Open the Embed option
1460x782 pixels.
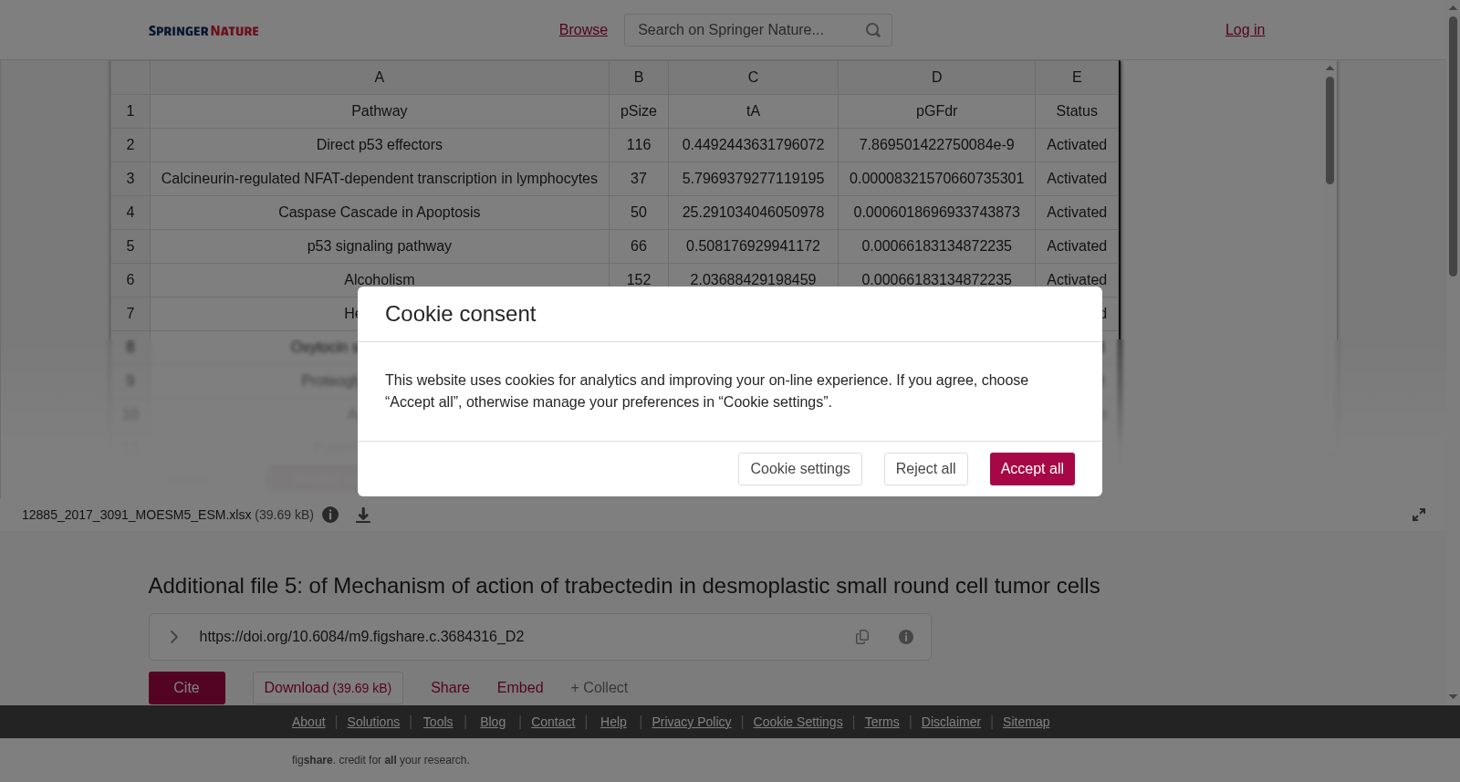520,688
